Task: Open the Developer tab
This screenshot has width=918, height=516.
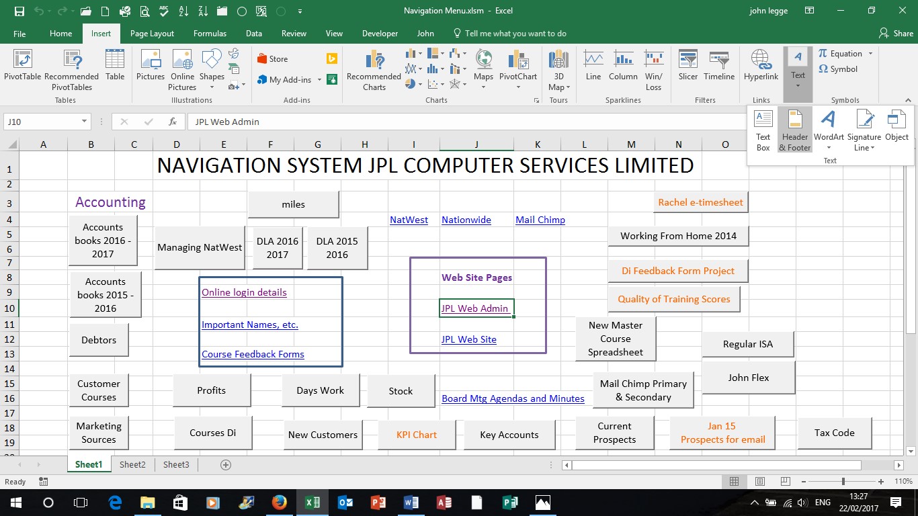Action: click(x=380, y=34)
